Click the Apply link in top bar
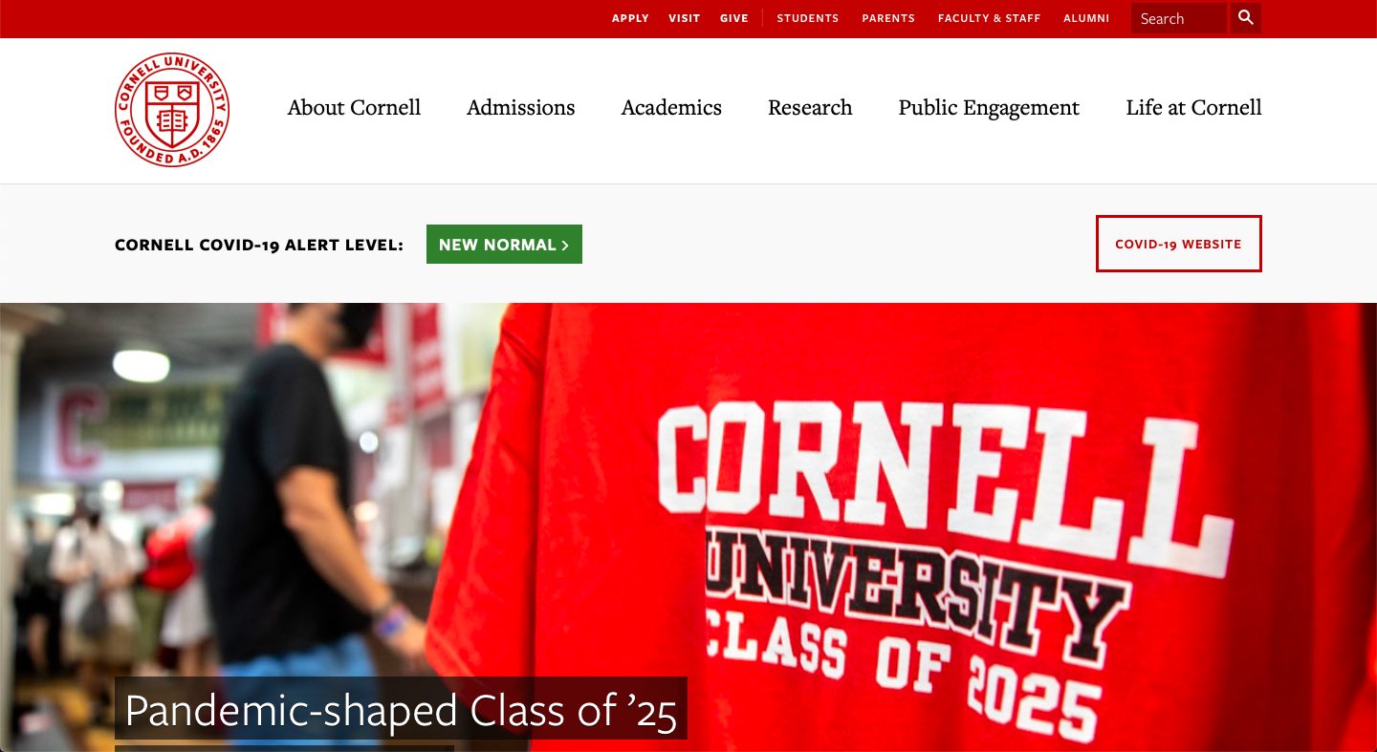 coord(630,18)
